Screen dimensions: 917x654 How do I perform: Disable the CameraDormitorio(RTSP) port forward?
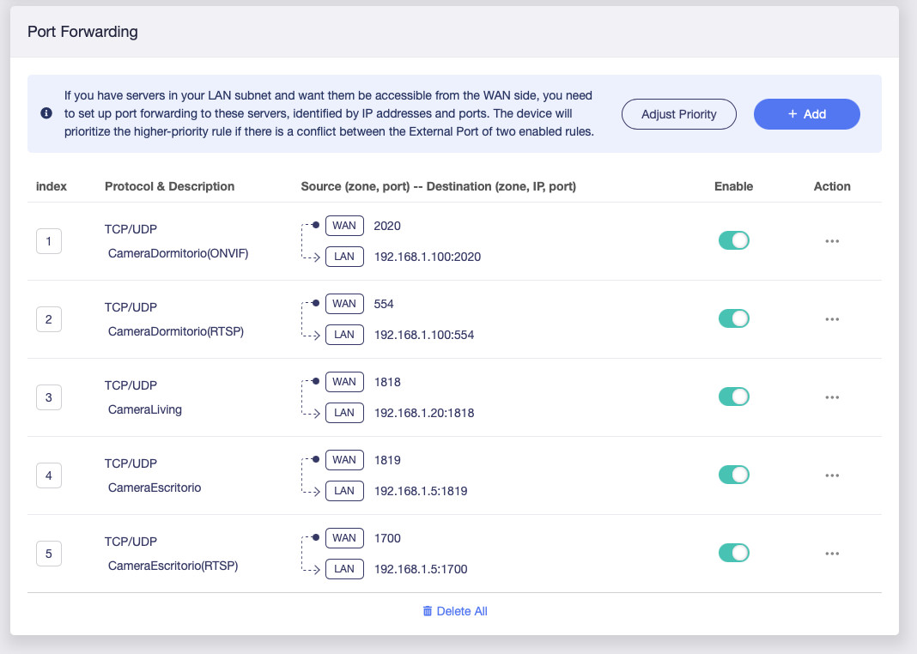pyautogui.click(x=733, y=318)
